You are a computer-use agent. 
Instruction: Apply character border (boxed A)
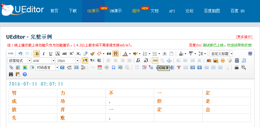point(58,54)
